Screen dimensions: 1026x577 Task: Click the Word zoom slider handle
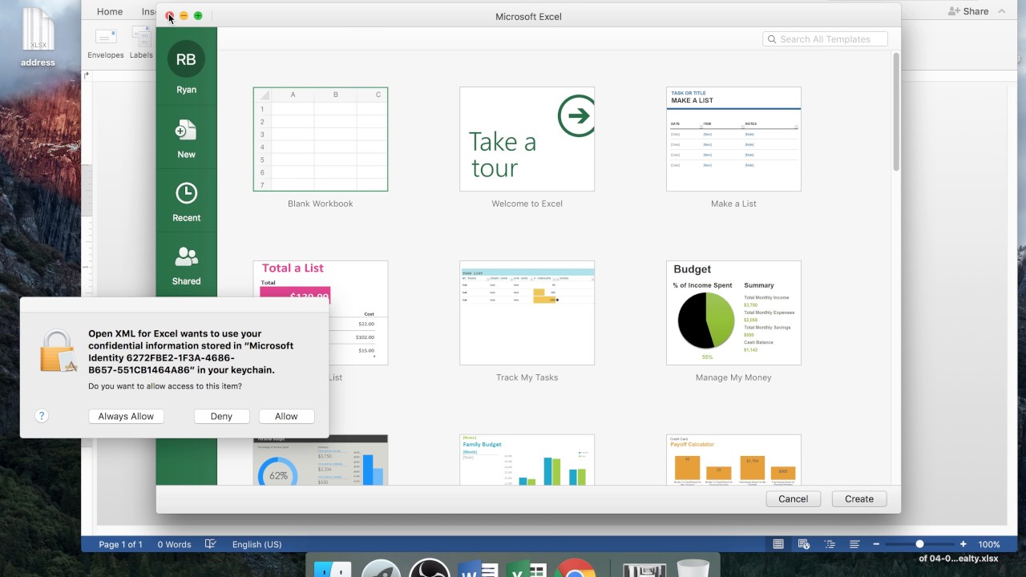[919, 544]
